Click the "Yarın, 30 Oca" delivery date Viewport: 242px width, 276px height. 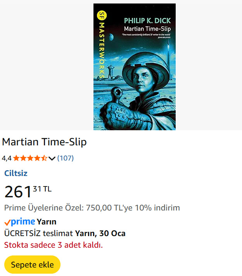coord(100,233)
